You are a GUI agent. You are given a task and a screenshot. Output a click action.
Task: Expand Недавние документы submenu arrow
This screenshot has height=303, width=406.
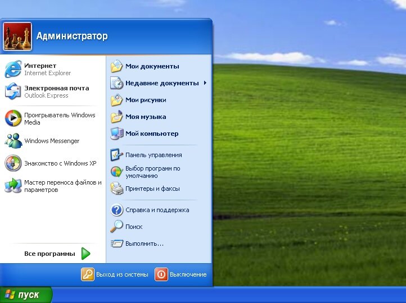click(x=205, y=83)
